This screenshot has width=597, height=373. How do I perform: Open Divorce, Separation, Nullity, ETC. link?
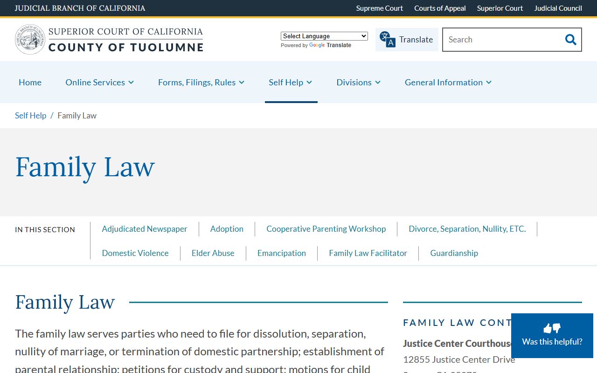(467, 229)
